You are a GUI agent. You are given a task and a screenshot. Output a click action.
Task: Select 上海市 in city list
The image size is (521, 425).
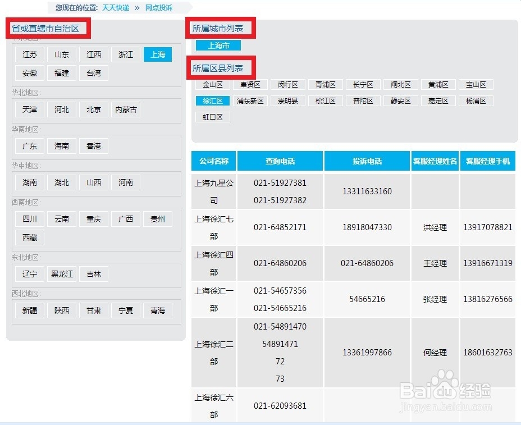click(218, 45)
